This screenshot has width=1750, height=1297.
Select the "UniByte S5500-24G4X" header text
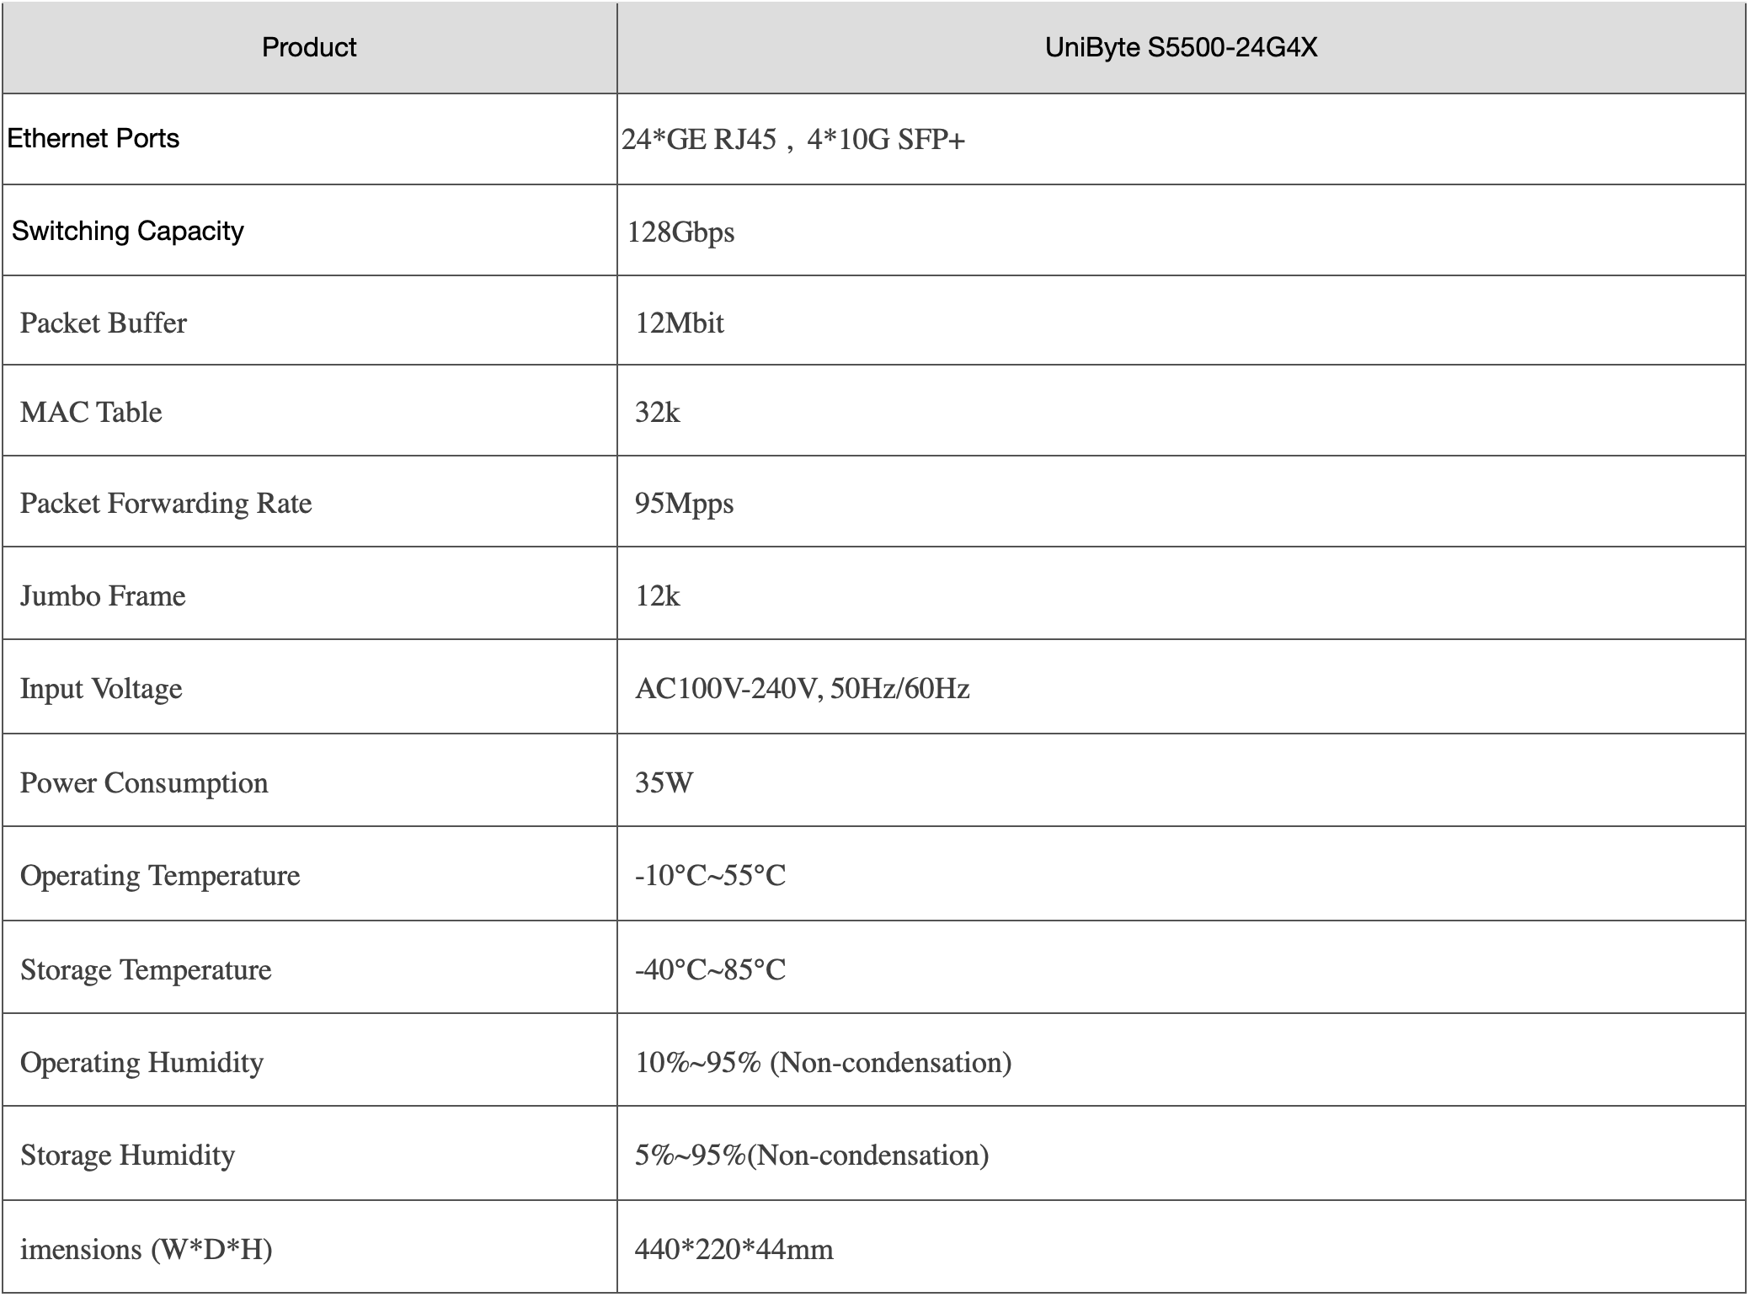(1181, 47)
